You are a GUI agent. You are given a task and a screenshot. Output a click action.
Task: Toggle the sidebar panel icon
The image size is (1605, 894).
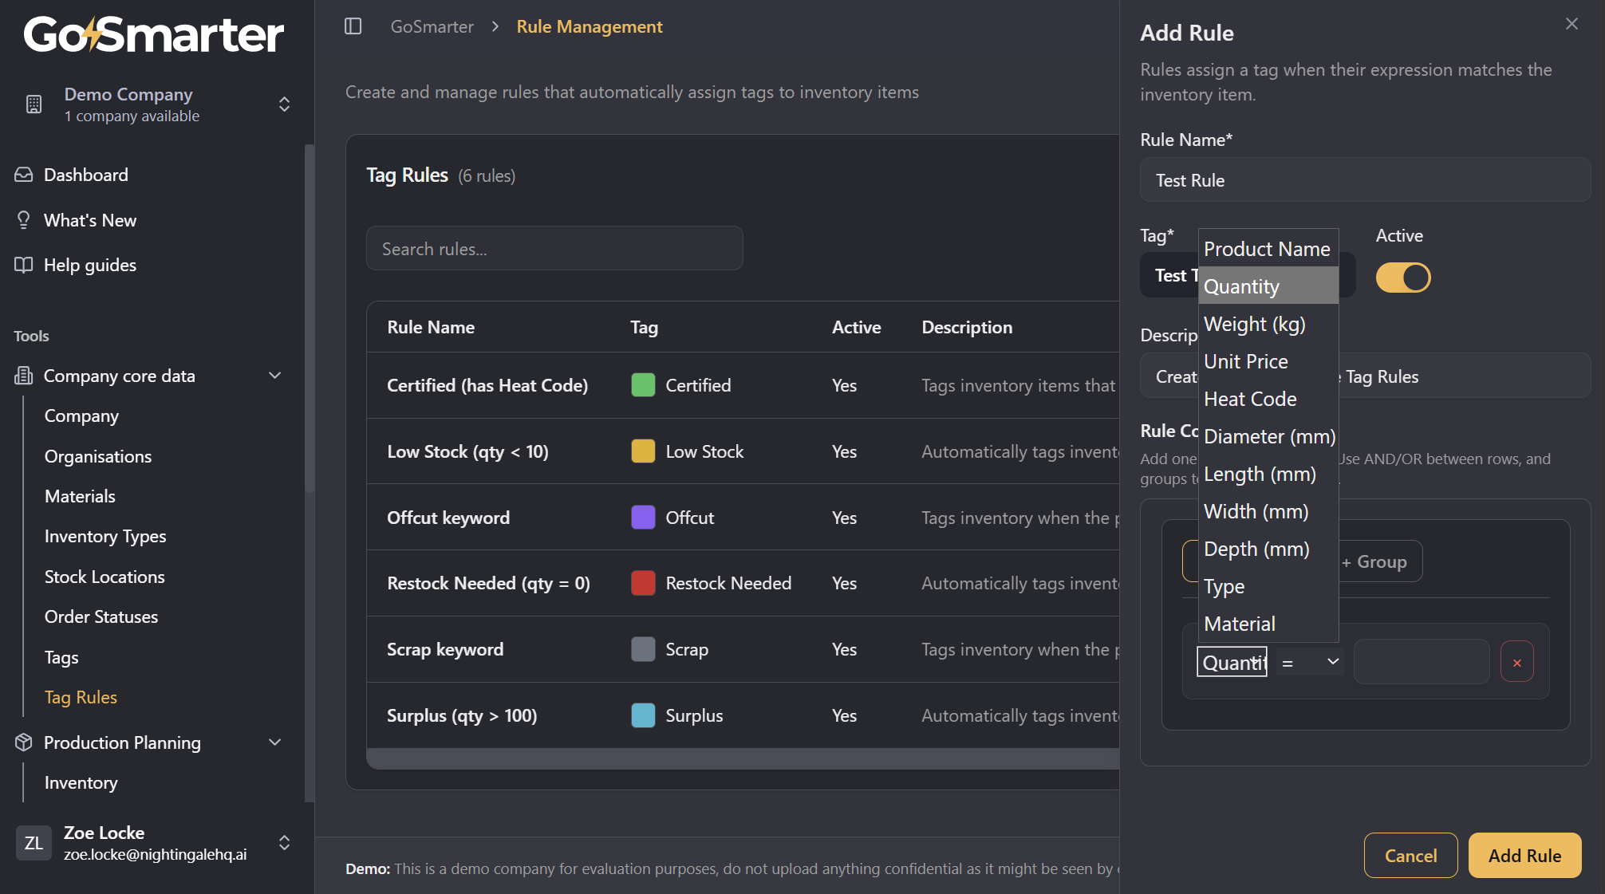click(x=353, y=26)
